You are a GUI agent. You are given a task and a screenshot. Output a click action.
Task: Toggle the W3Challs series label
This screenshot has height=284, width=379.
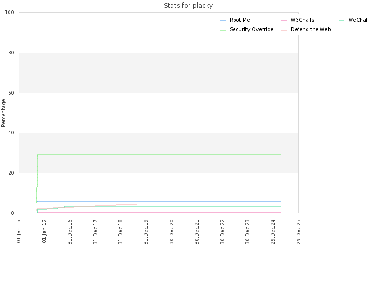302,20
